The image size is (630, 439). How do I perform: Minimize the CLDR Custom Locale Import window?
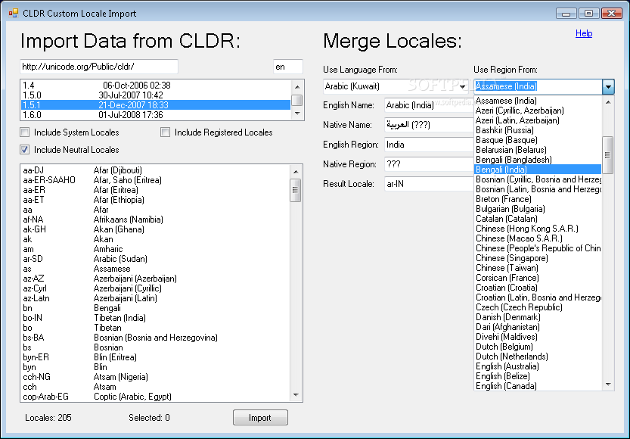coord(566,14)
